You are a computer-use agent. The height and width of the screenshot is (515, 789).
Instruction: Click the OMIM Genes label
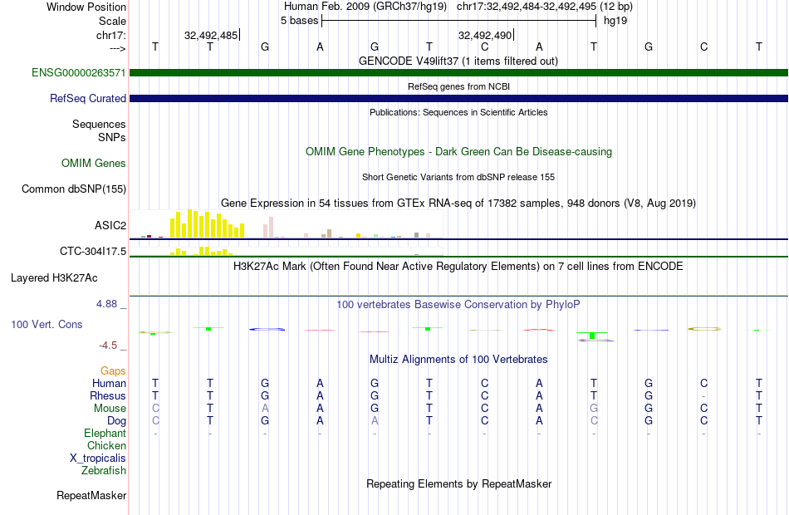(94, 163)
